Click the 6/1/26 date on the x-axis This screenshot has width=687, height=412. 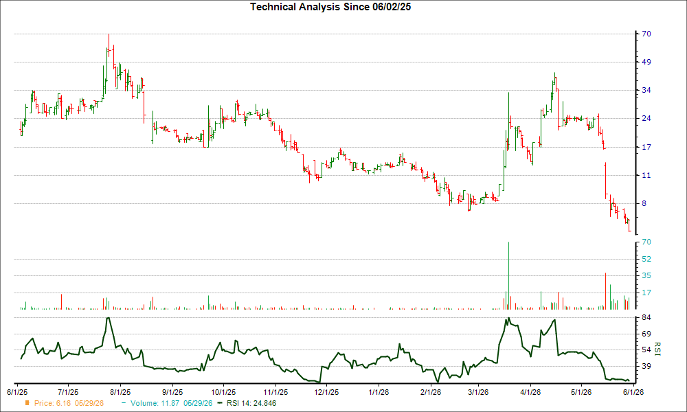pyautogui.click(x=633, y=392)
